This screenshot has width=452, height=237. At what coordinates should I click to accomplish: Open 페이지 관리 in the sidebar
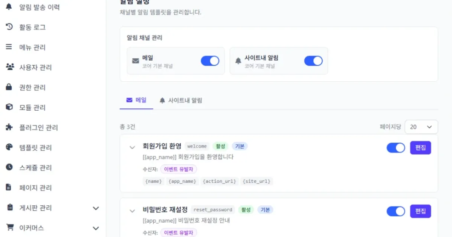pos(35,188)
